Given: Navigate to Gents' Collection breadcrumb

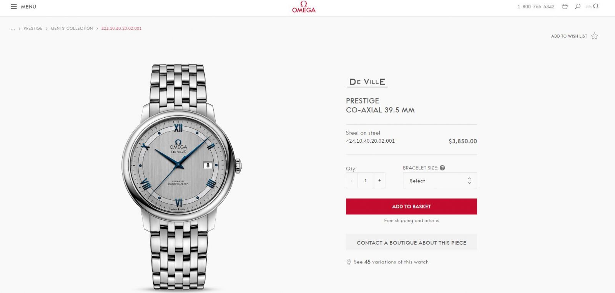Looking at the screenshot, I should point(72,28).
